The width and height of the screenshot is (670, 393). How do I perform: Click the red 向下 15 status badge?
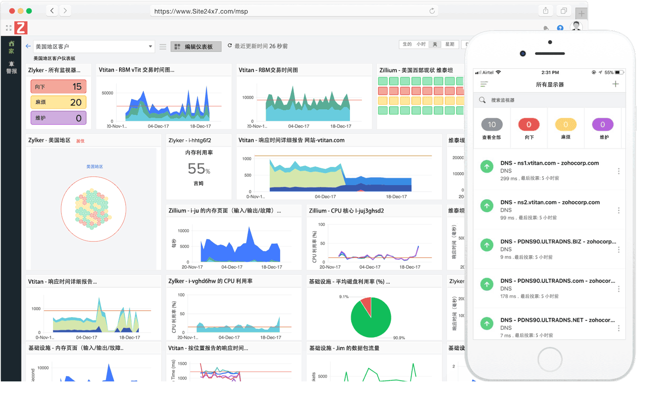[58, 87]
